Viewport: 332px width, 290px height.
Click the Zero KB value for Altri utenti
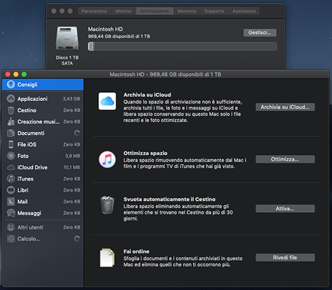tap(72, 227)
